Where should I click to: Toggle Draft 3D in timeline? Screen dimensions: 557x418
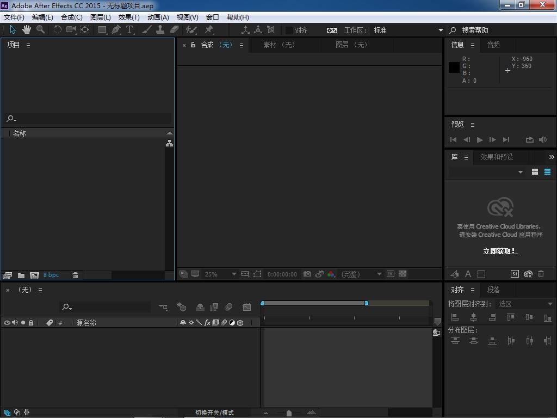tap(182, 307)
